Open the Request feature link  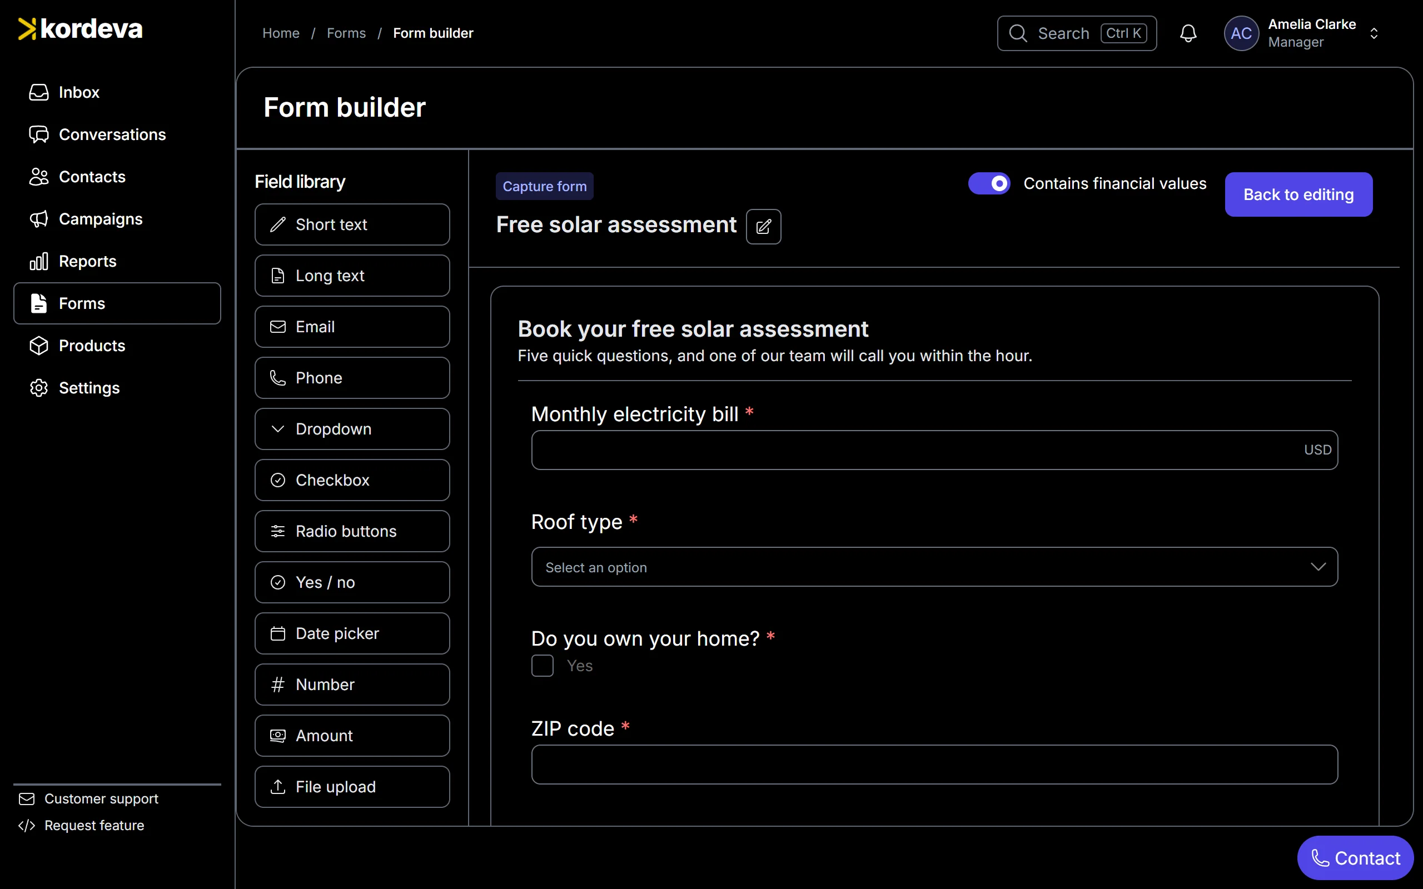tap(81, 826)
